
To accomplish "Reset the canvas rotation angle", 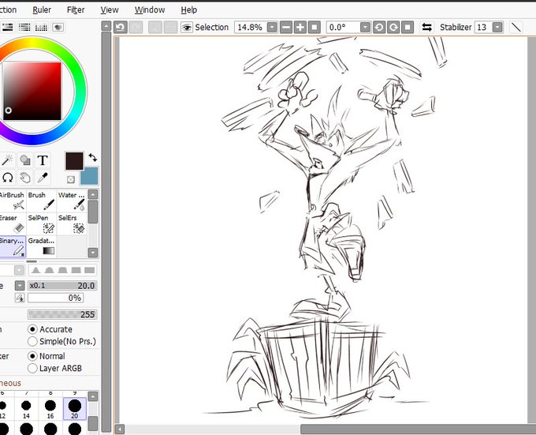I will 408,28.
